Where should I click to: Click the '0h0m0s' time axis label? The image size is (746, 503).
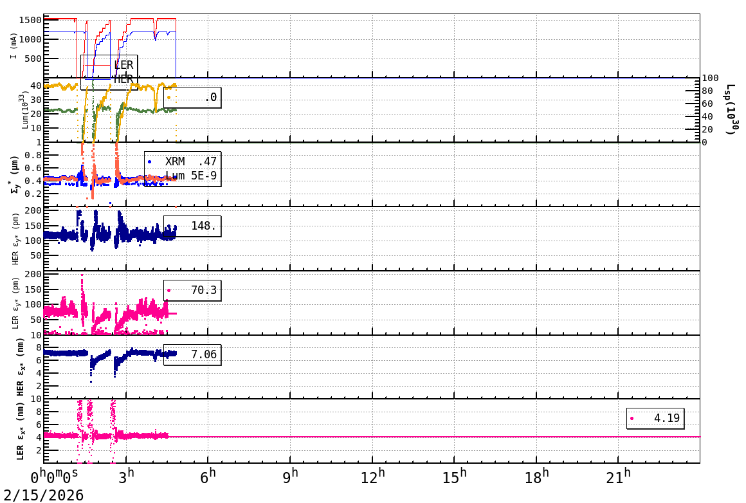click(54, 477)
